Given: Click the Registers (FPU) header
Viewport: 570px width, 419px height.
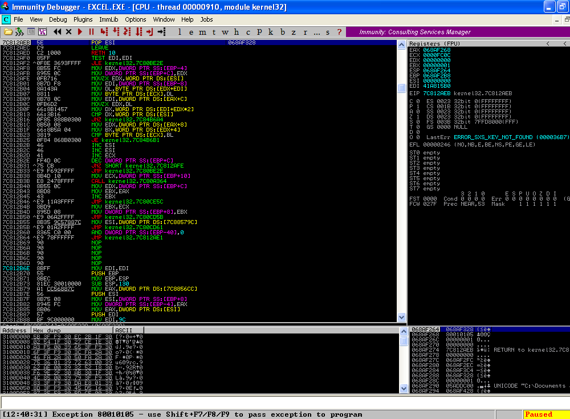Looking at the screenshot, I should (434, 44).
